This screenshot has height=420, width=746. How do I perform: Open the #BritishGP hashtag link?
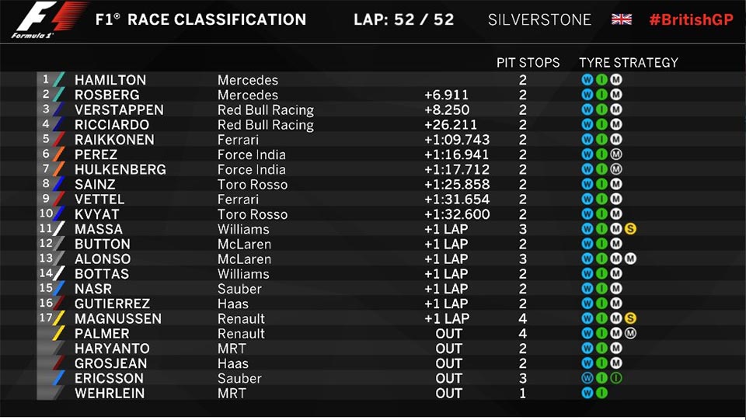[692, 19]
